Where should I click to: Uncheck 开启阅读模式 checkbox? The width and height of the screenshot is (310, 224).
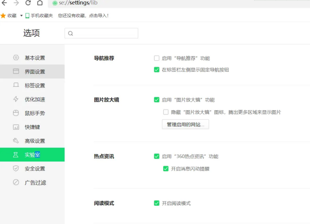point(157,203)
